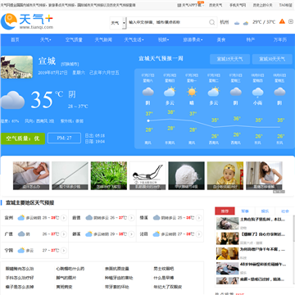Open the leg-raise exercise drawing thumbnail
295x295 pixels.
147,175
